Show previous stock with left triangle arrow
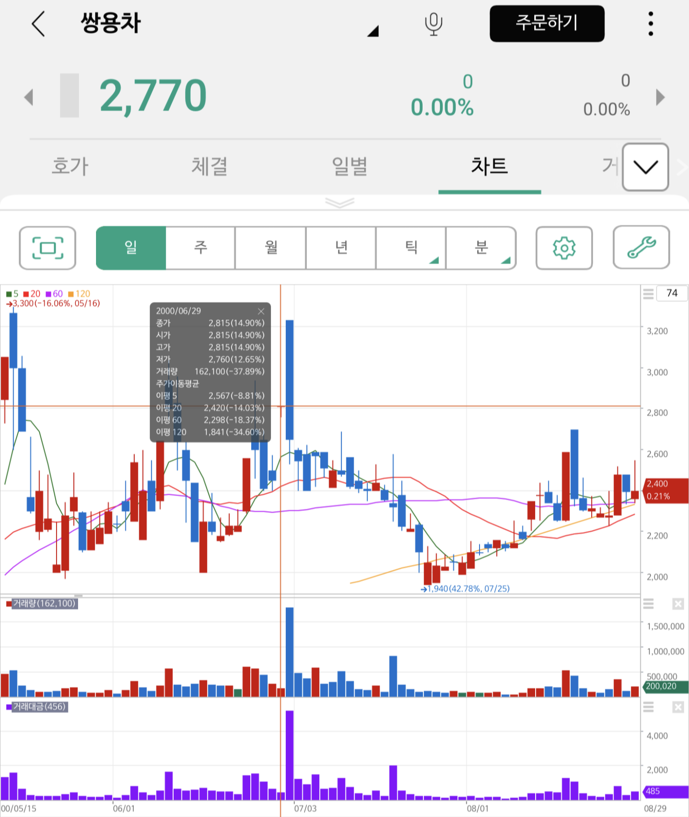This screenshot has height=817, width=689. click(29, 97)
